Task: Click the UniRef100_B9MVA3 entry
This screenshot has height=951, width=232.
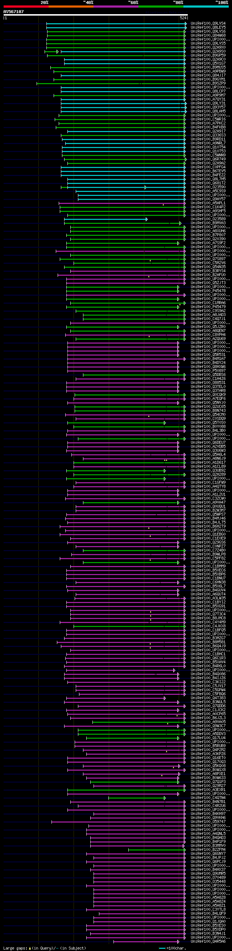Action: pos(208,224)
